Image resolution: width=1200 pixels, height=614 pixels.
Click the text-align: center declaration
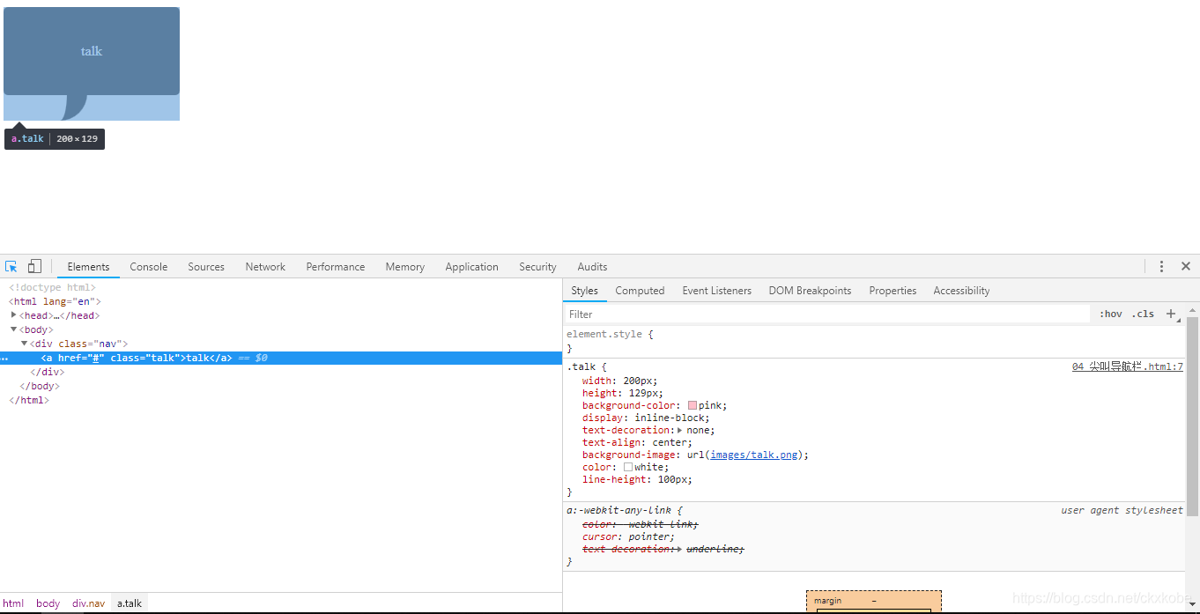[x=637, y=442]
